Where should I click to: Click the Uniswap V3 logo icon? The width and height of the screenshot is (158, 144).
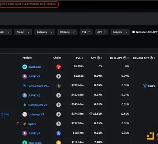[x=25, y=114]
